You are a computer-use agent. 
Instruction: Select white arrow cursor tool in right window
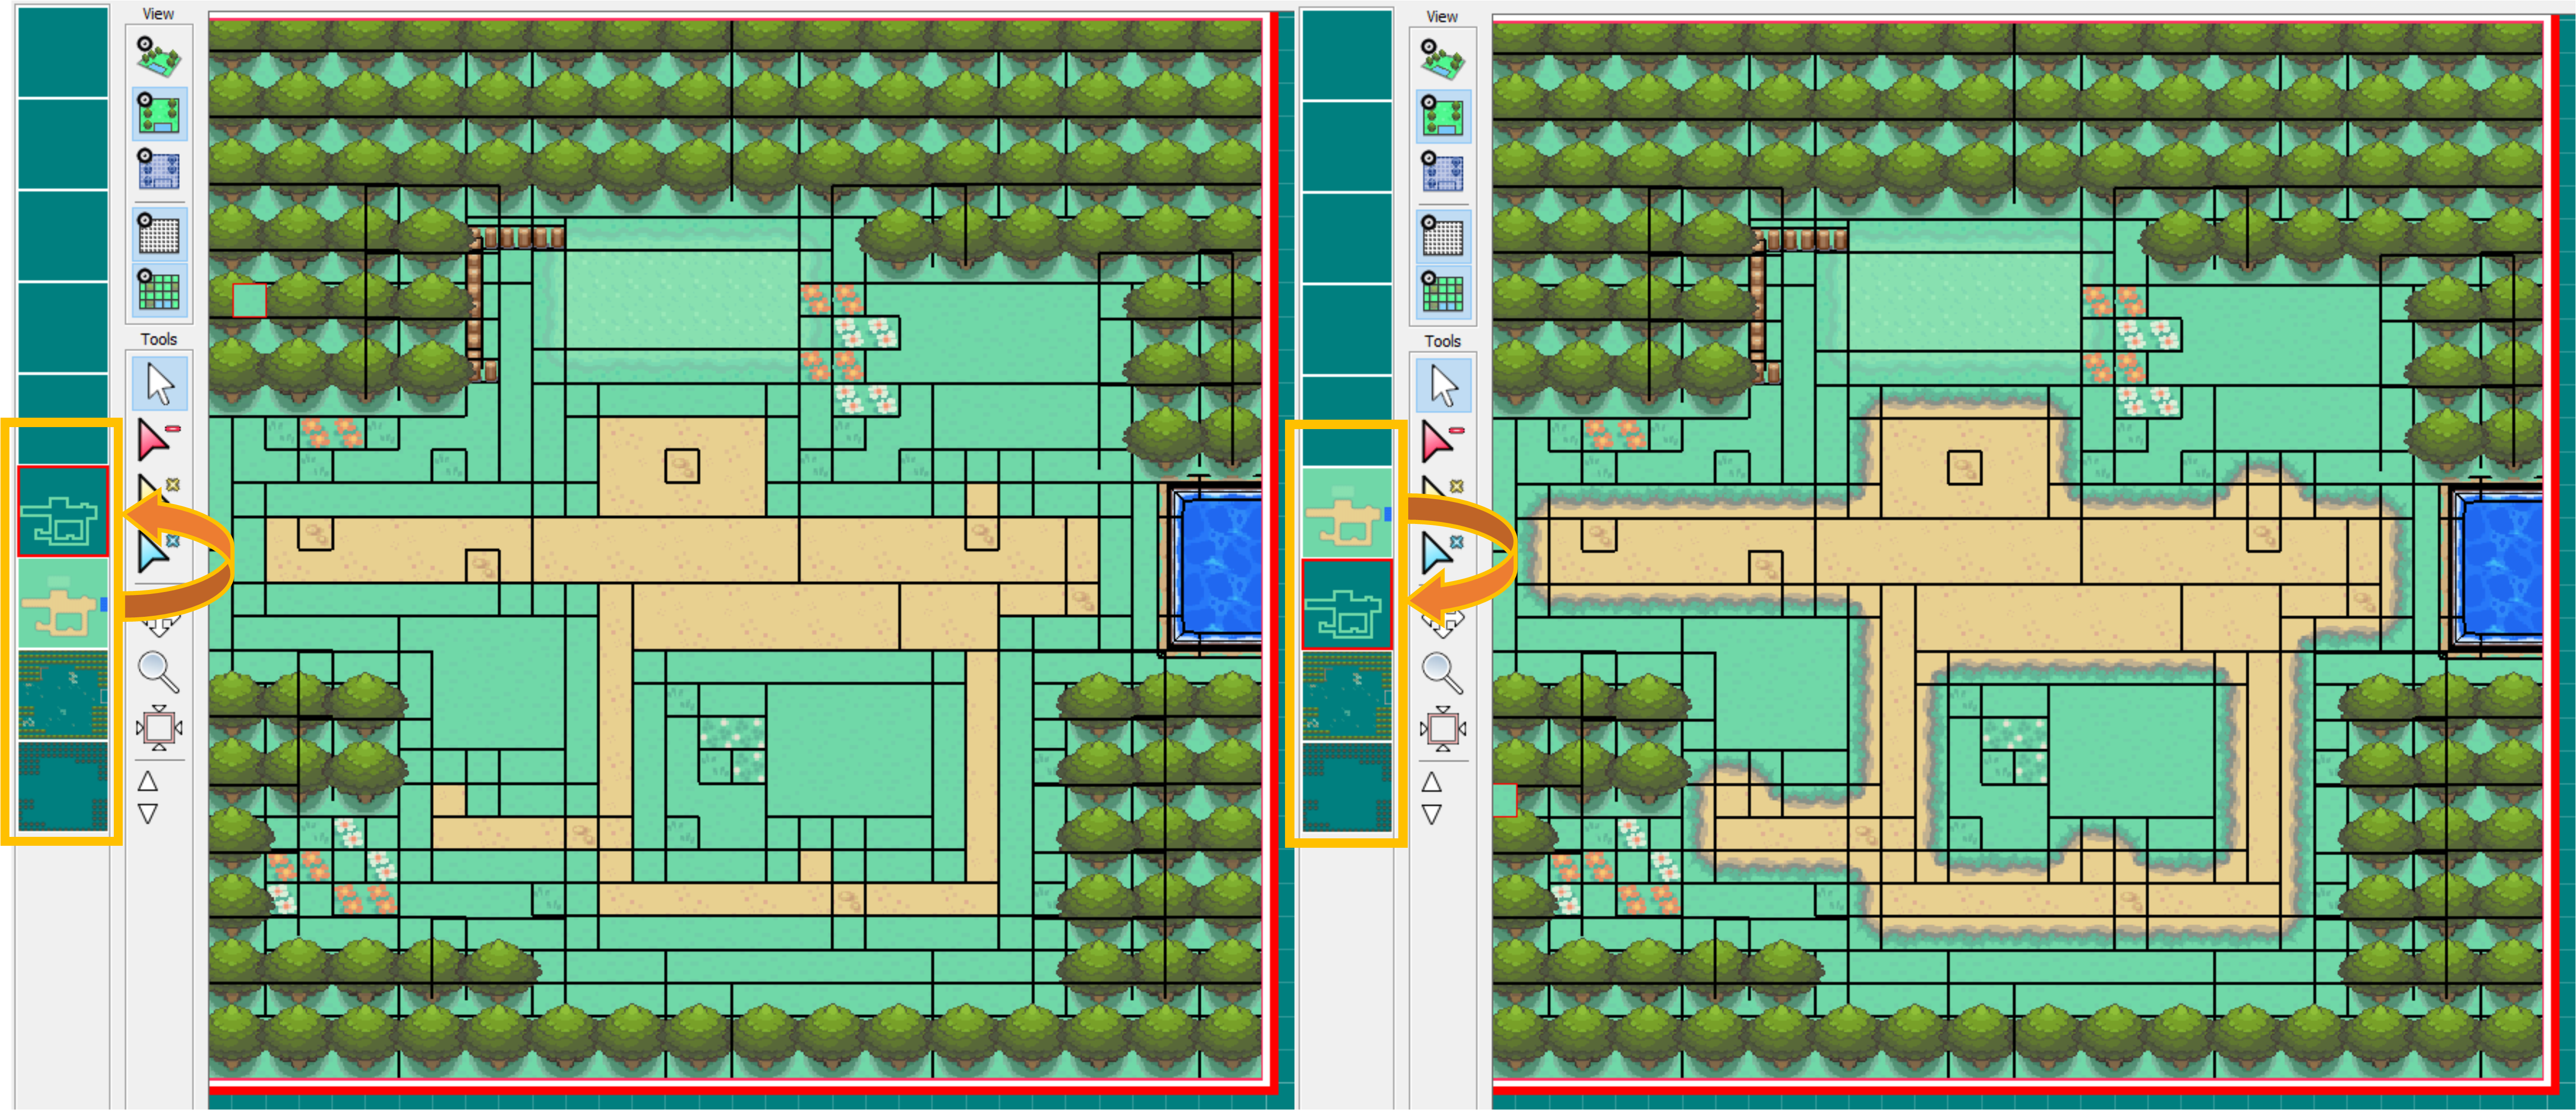(1444, 387)
